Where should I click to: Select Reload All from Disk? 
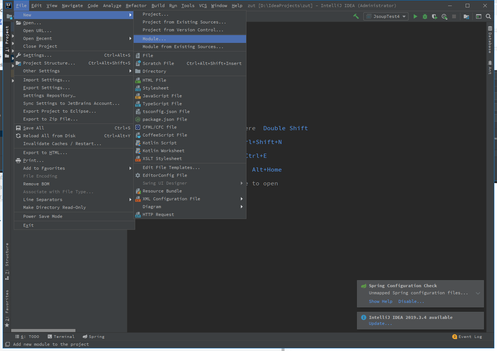(x=74, y=136)
